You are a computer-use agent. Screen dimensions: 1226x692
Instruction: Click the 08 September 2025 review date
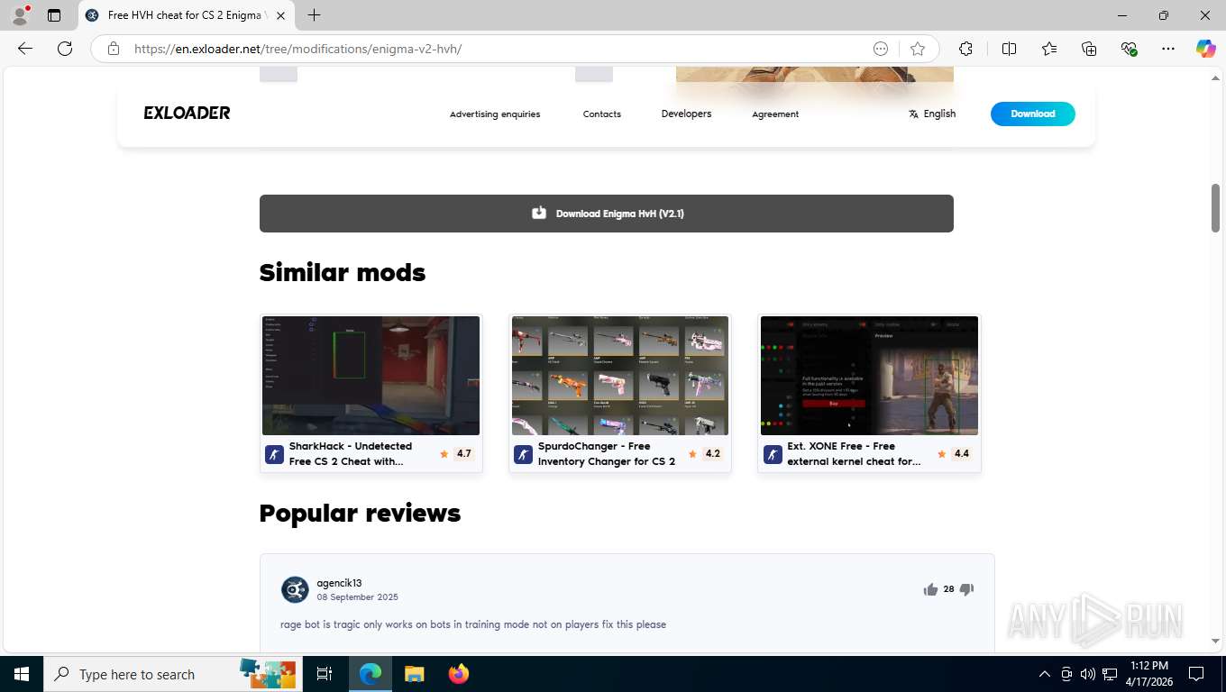pos(357,597)
